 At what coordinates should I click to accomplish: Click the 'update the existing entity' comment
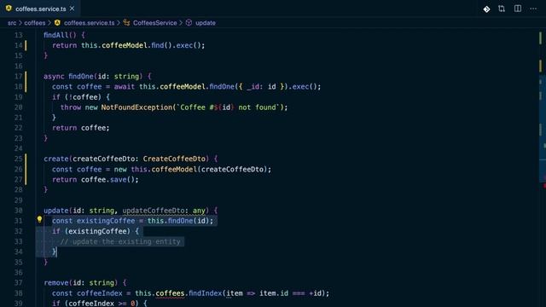(120, 241)
